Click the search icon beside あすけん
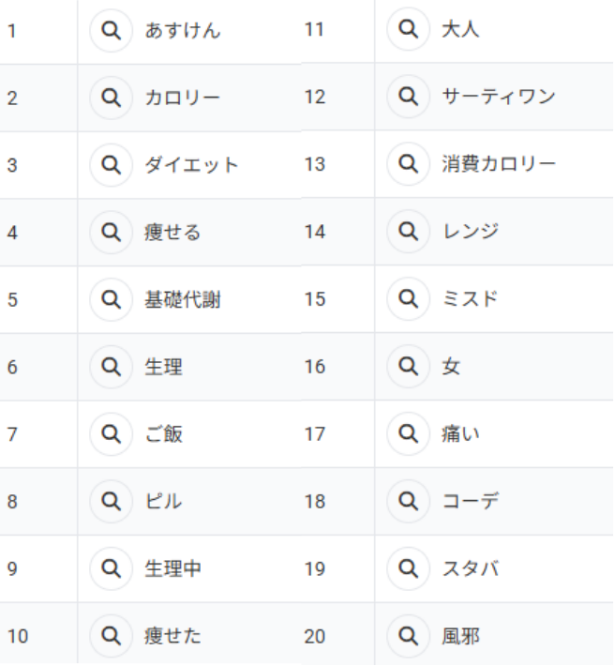The image size is (614, 666). click(x=112, y=31)
